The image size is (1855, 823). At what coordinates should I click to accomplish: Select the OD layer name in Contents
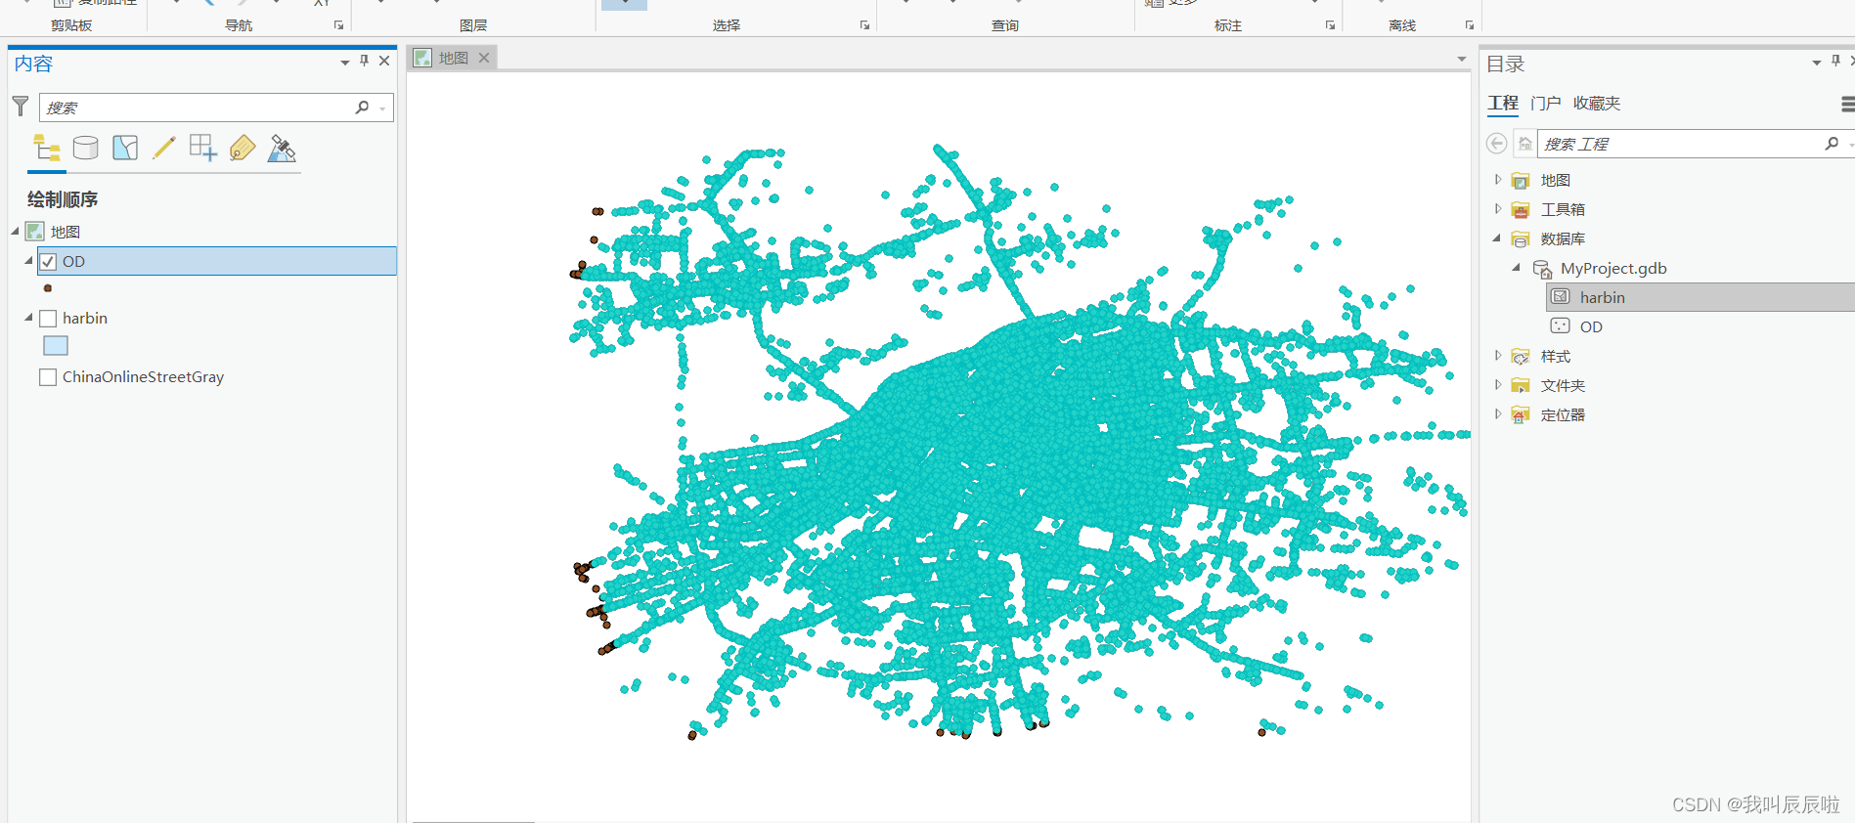74,261
